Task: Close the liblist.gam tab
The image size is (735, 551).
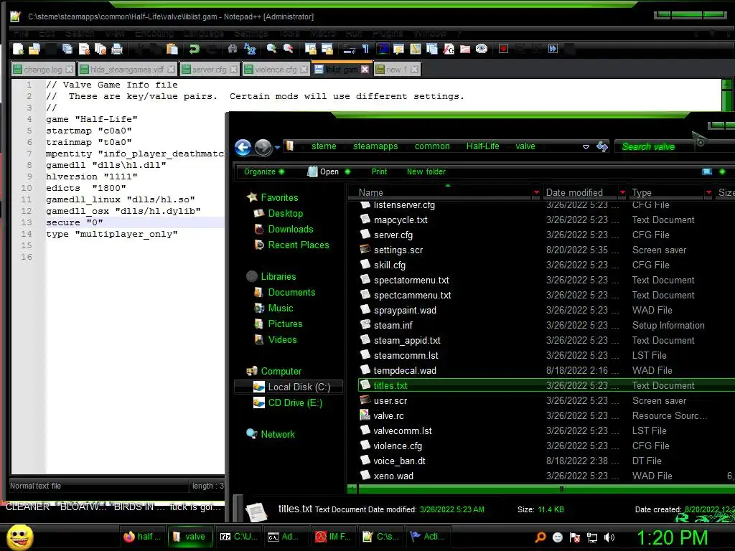Action: pos(365,70)
